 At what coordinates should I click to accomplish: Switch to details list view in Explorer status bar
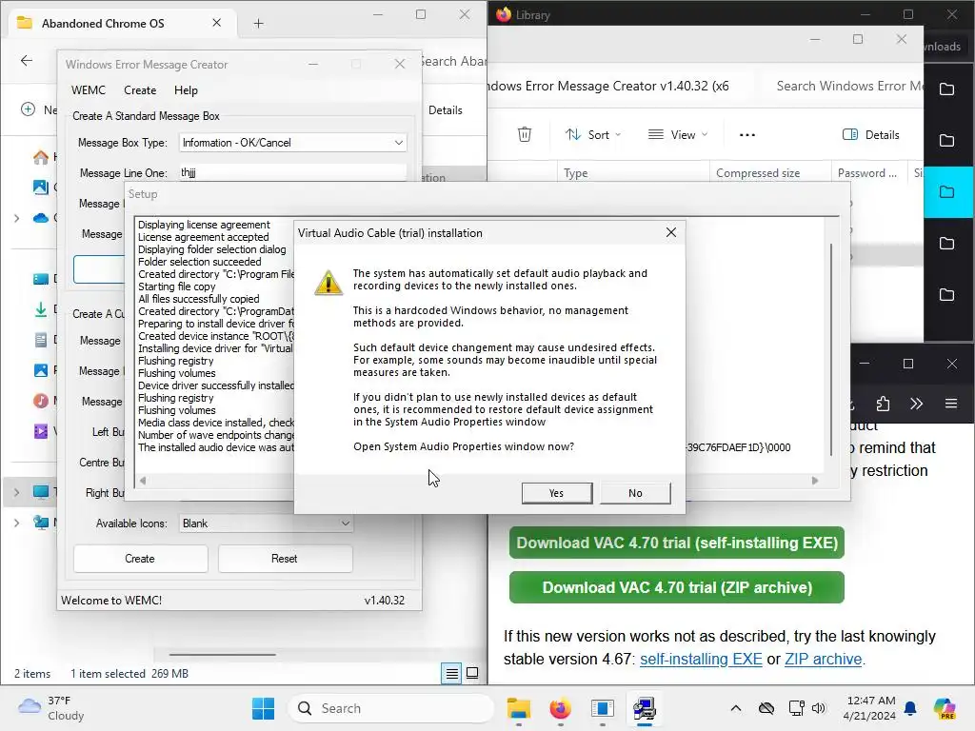point(452,673)
